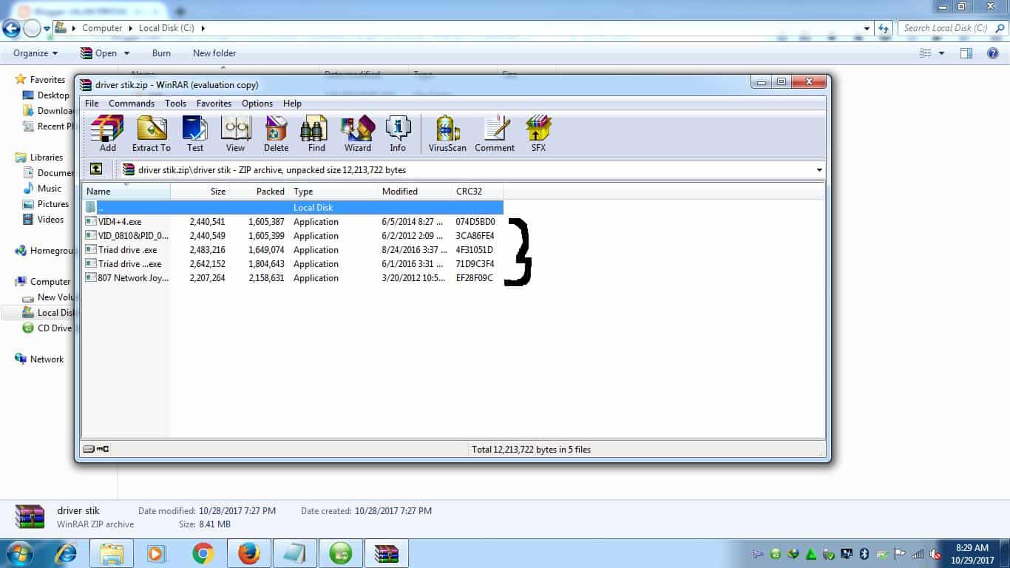Open the Windows Start menu

(19, 553)
